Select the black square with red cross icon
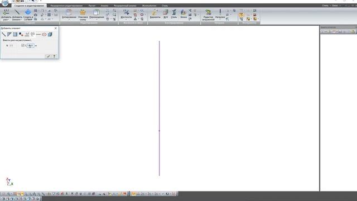Viewport: 357px width, 201px height. point(21,35)
